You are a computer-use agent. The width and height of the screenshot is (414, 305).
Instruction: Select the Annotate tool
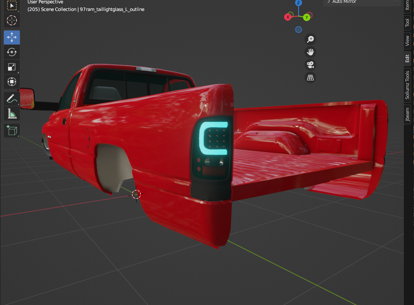pyautogui.click(x=11, y=99)
